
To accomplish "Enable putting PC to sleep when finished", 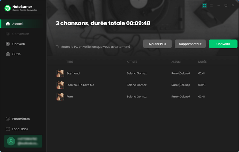I will (x=57, y=47).
